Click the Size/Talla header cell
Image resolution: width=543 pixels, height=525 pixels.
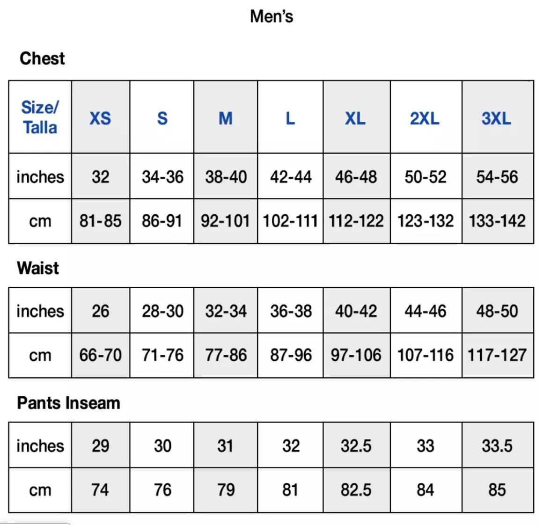[40, 117]
